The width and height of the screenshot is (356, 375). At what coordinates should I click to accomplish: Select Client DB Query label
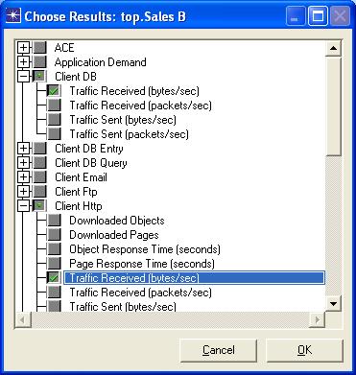pyautogui.click(x=91, y=163)
